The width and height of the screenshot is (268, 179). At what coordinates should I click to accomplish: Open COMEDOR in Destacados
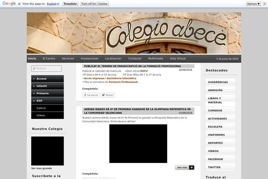(x=220, y=111)
